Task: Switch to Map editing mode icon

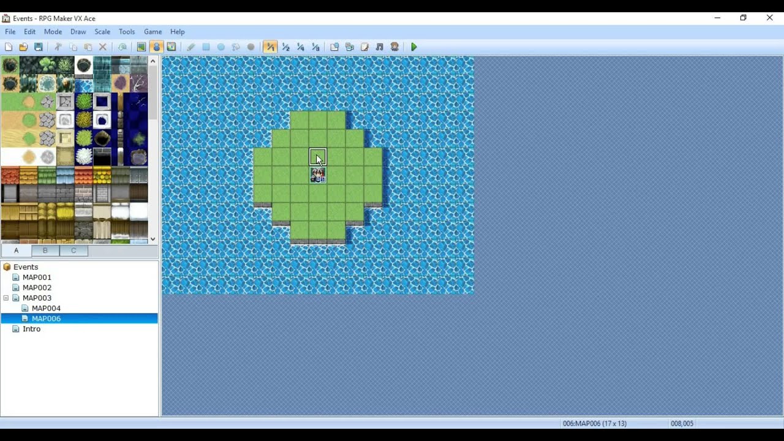Action: [141, 47]
